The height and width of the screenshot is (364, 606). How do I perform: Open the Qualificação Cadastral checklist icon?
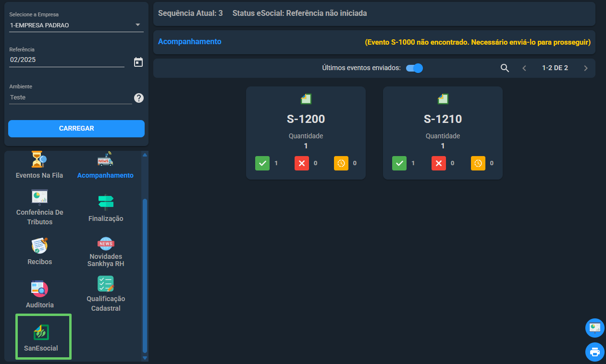pyautogui.click(x=106, y=284)
